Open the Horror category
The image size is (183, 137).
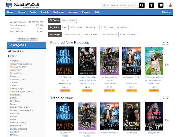13,120
